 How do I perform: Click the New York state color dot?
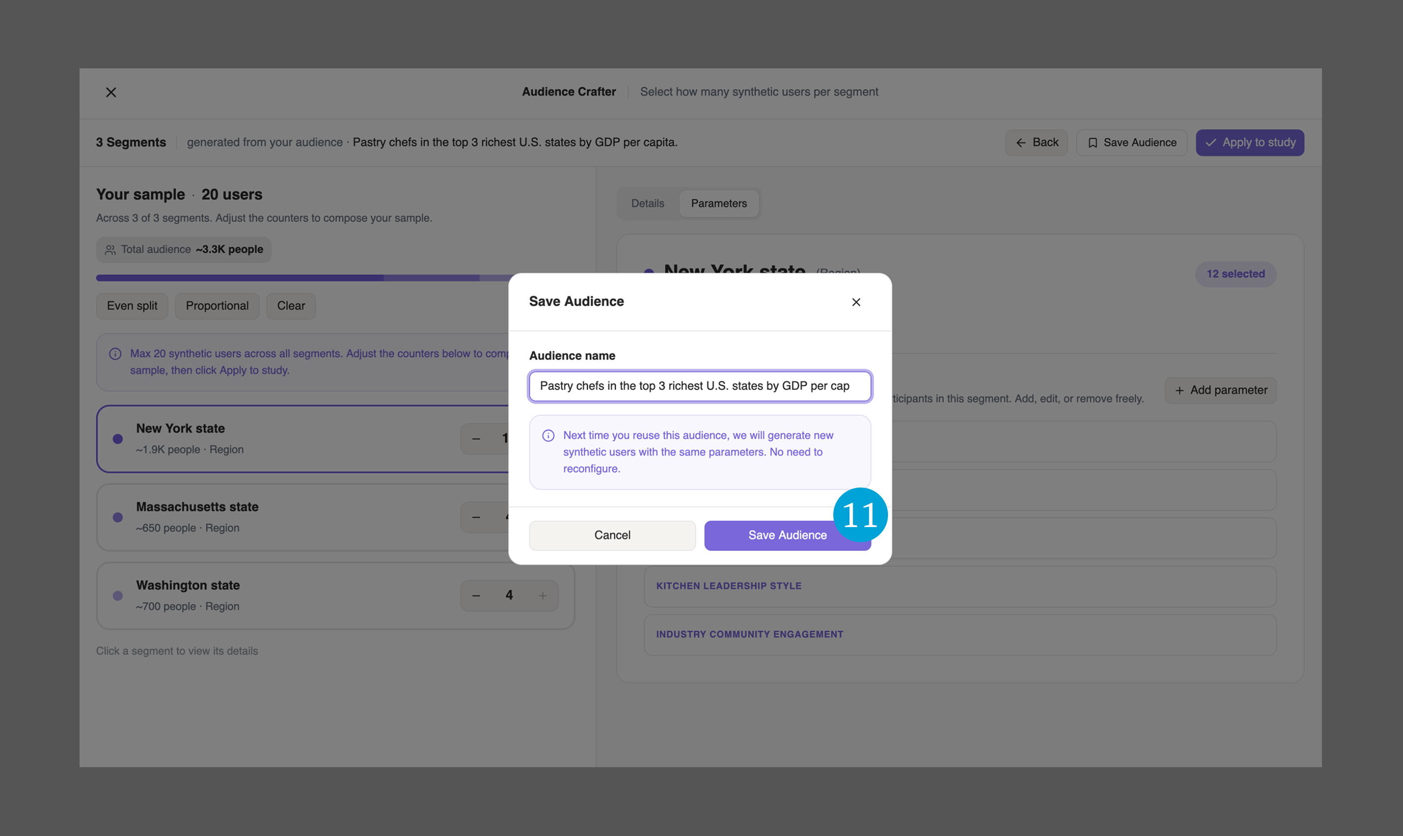(x=118, y=439)
